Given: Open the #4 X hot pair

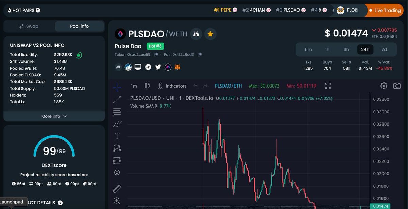Looking at the screenshot, I should tap(319, 10).
